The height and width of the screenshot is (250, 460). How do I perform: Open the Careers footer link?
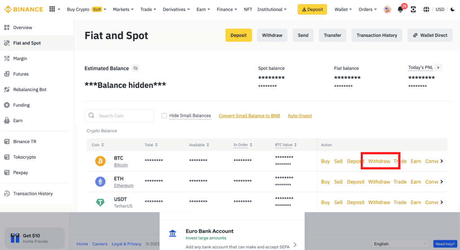[x=100, y=244]
